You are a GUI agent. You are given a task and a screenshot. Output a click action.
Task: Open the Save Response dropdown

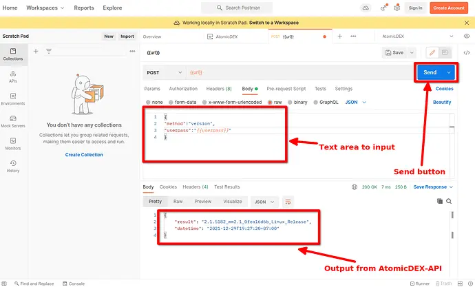tap(434, 187)
